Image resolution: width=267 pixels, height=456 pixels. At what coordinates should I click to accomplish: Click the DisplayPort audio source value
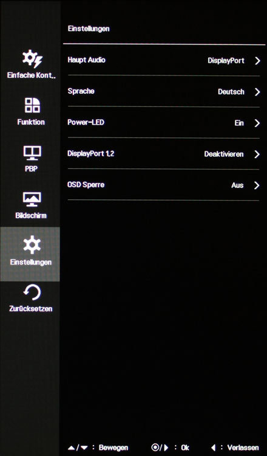tap(226, 61)
